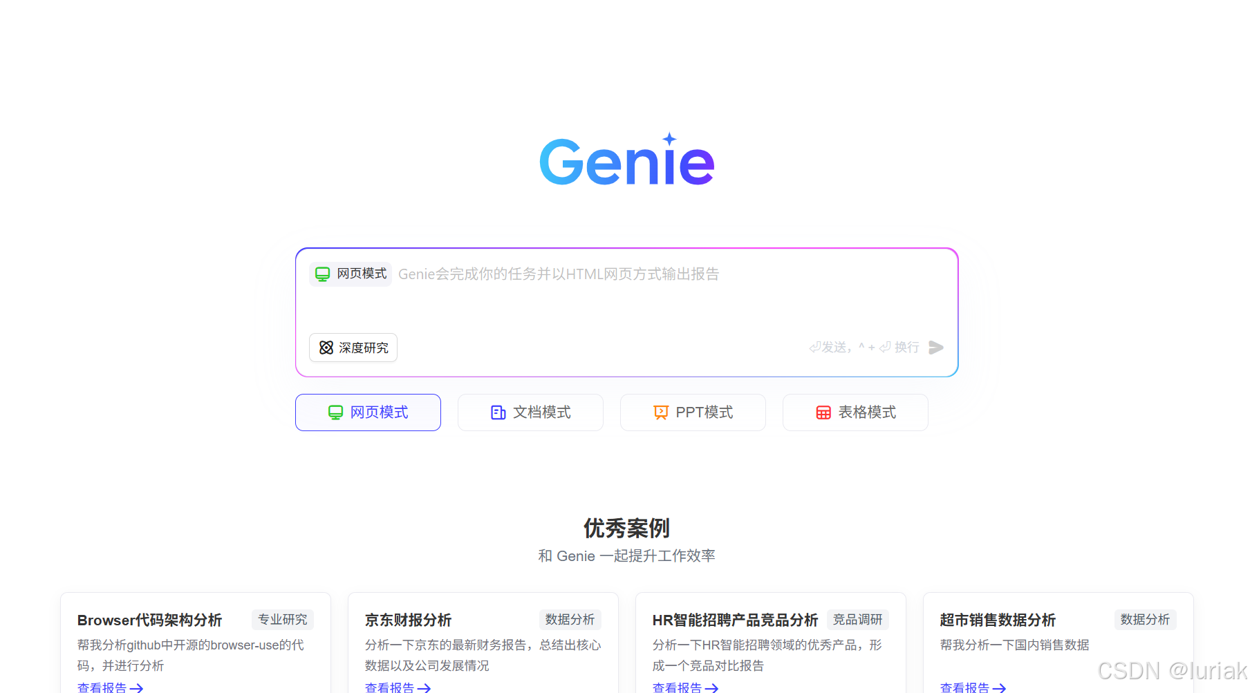1250x693 pixels.
Task: Select the 文档模式 tab
Action: (x=530, y=412)
